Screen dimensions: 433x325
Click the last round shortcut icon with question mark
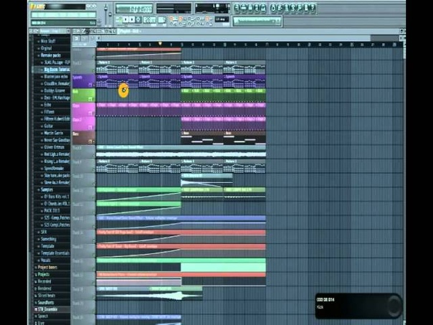point(313,9)
